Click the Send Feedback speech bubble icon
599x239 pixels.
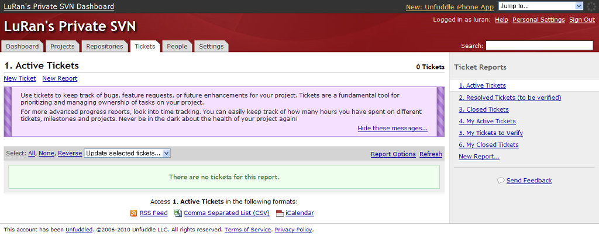[500, 181]
